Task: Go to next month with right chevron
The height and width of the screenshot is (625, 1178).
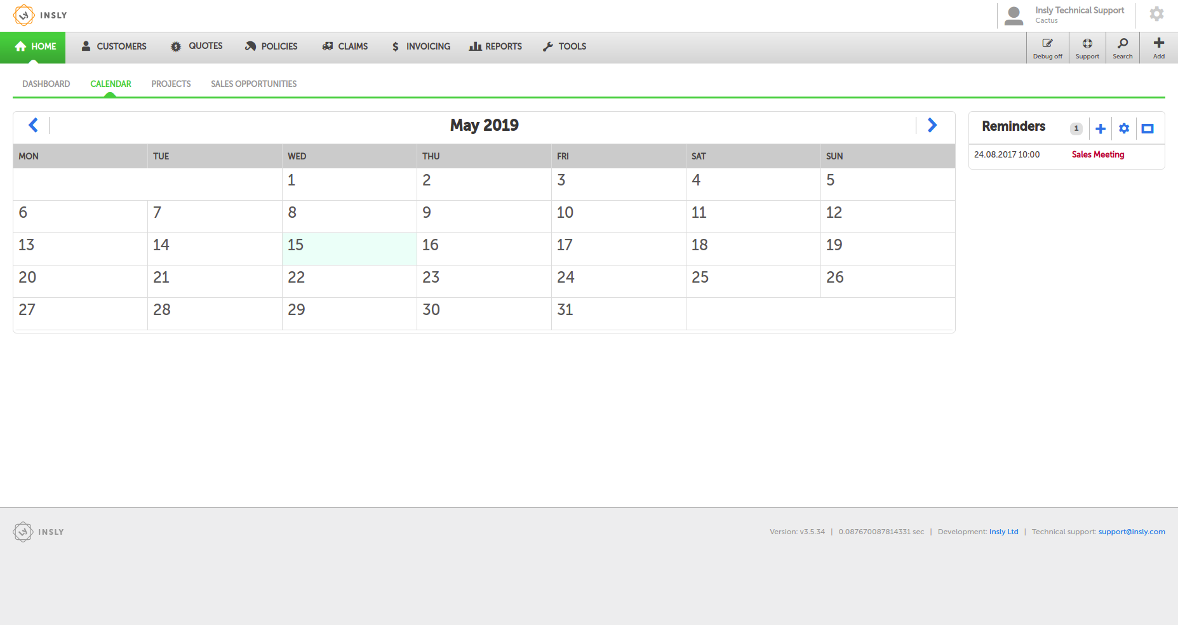Action: pos(932,125)
